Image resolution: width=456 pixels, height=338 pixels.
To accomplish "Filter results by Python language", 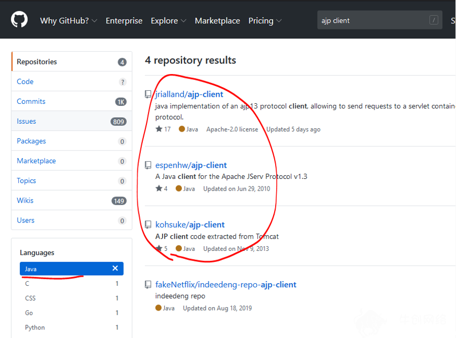I will (71, 327).
